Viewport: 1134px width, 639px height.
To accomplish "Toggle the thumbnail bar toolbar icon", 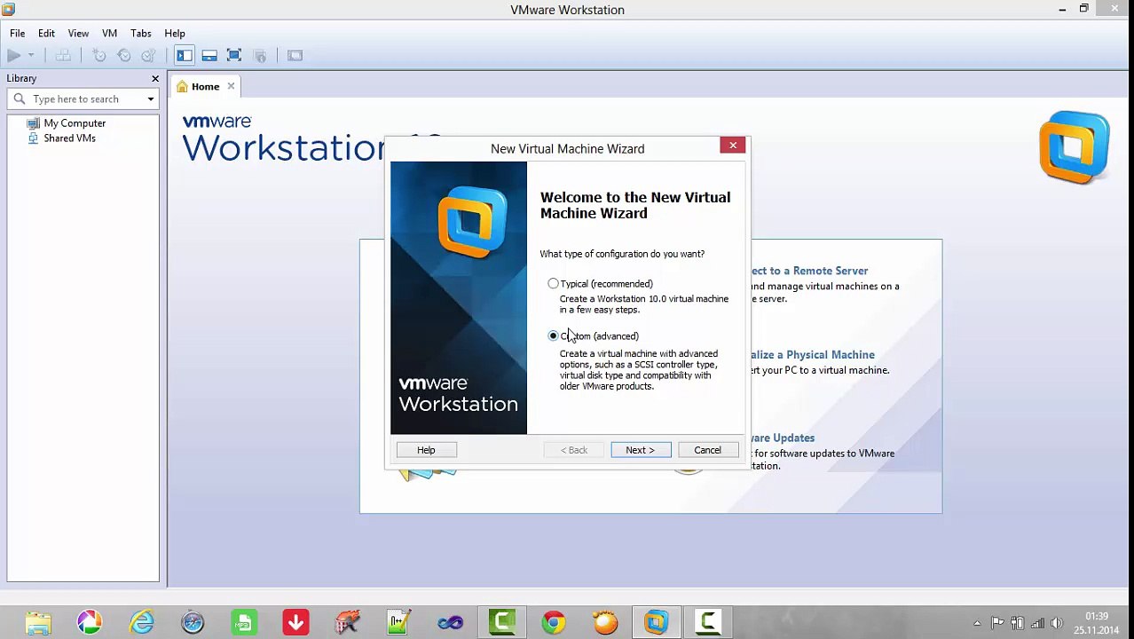I will point(209,56).
